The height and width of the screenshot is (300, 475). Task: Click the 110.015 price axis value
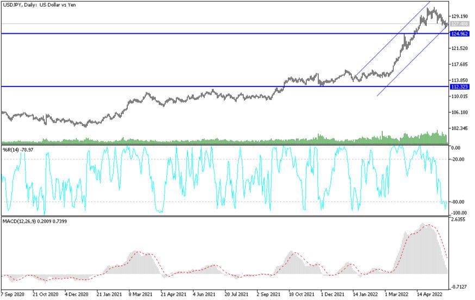(x=459, y=96)
